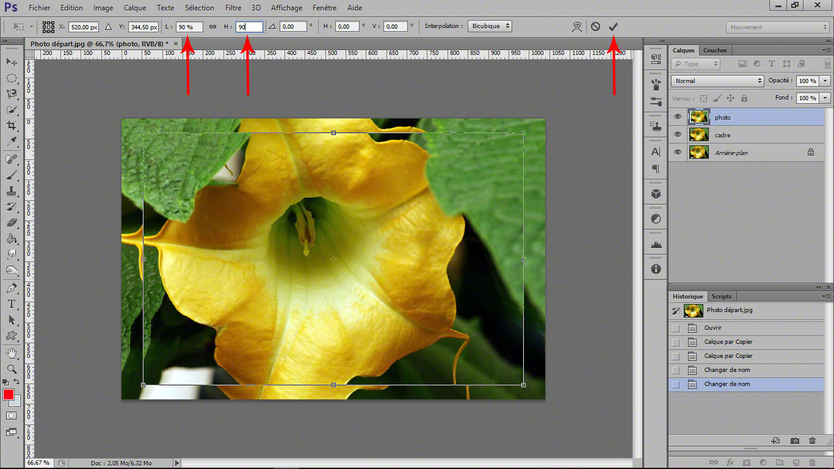834x469 pixels.
Task: Select the Crop tool
Action: click(x=12, y=126)
